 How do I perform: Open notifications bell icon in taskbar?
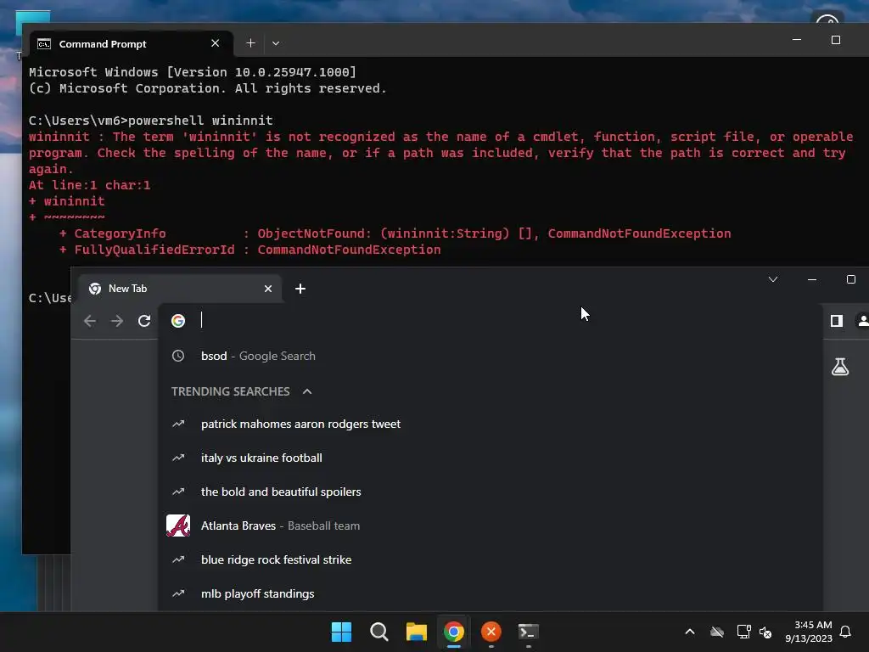point(845,632)
